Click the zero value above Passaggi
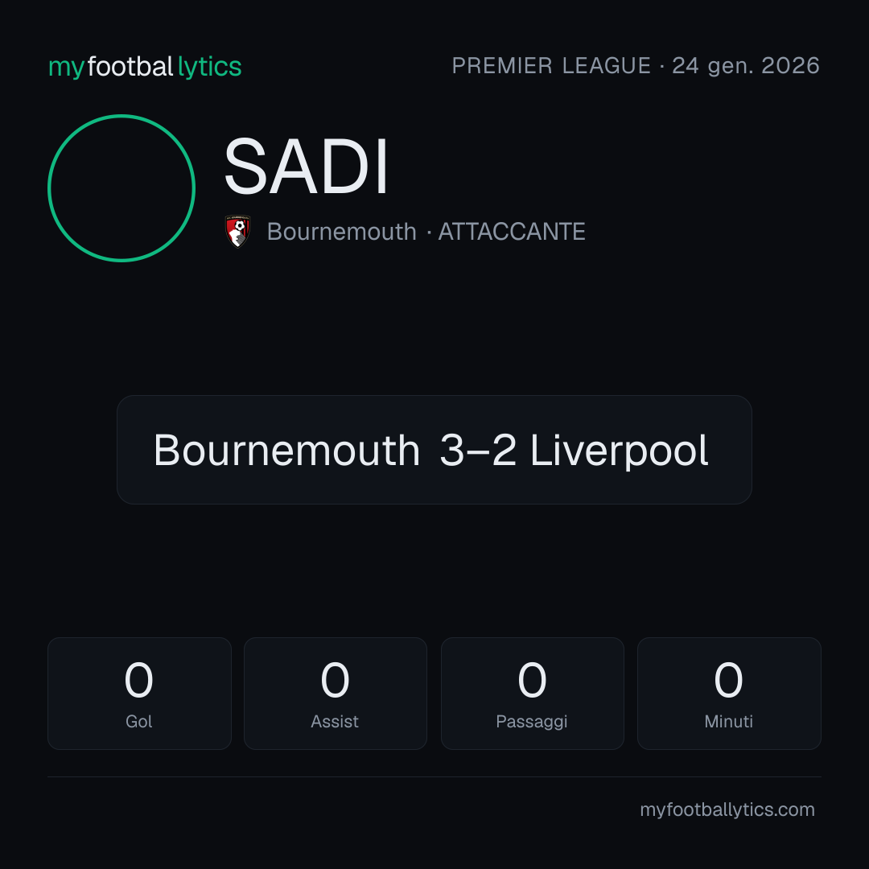 pyautogui.click(x=532, y=680)
